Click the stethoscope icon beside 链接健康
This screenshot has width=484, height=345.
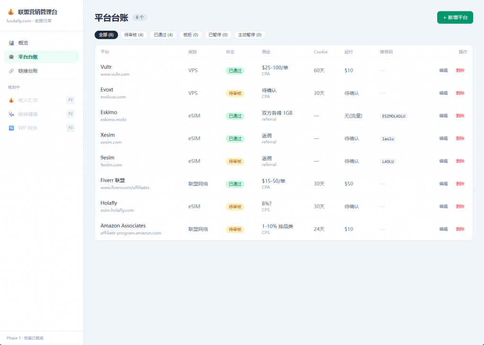pyautogui.click(x=11, y=114)
